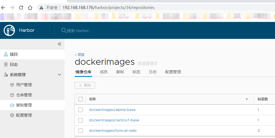
Task: Click the 复制管理 cloud icon
Action: (12, 105)
